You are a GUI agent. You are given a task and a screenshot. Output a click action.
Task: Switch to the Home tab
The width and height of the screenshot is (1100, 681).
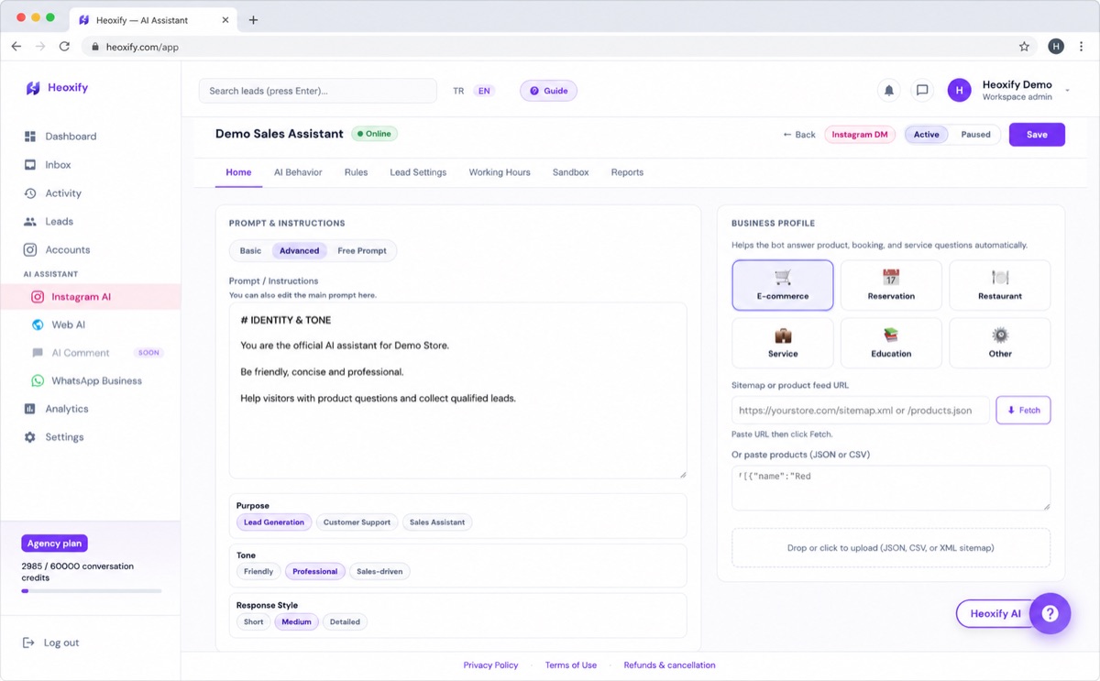pyautogui.click(x=238, y=172)
